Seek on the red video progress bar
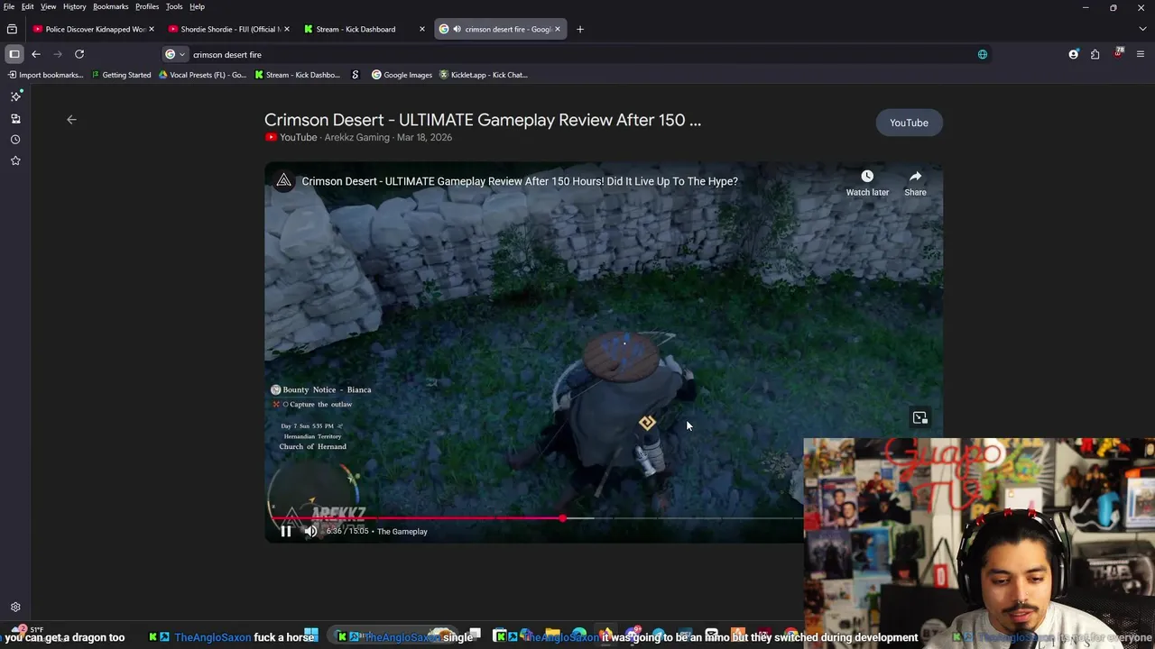The width and height of the screenshot is (1155, 649). coord(561,518)
